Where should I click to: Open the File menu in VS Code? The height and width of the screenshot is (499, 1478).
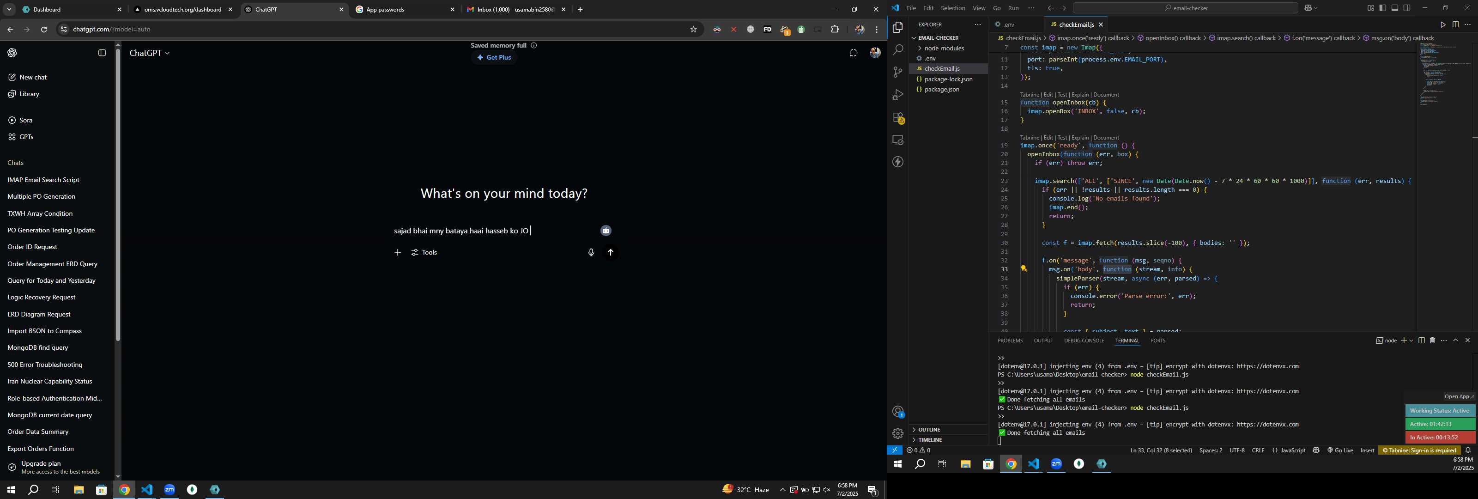(910, 8)
